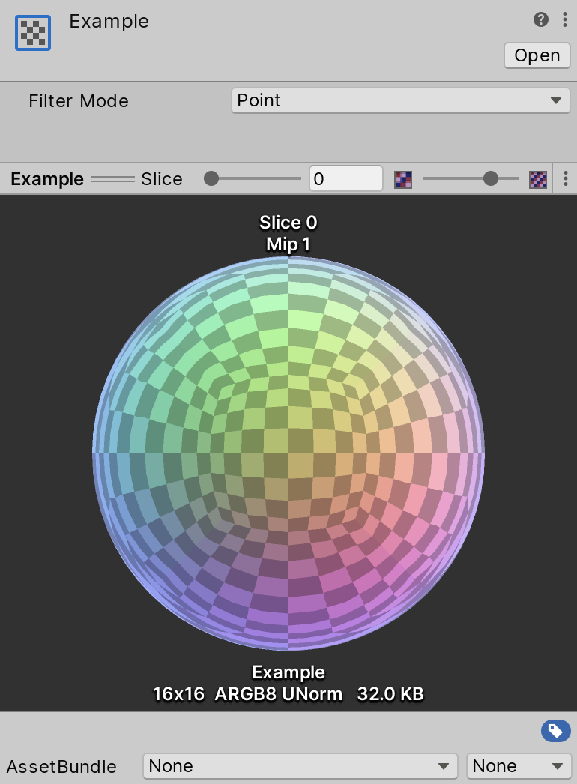The height and width of the screenshot is (784, 577).
Task: Click the Slice value input field
Action: tap(345, 178)
